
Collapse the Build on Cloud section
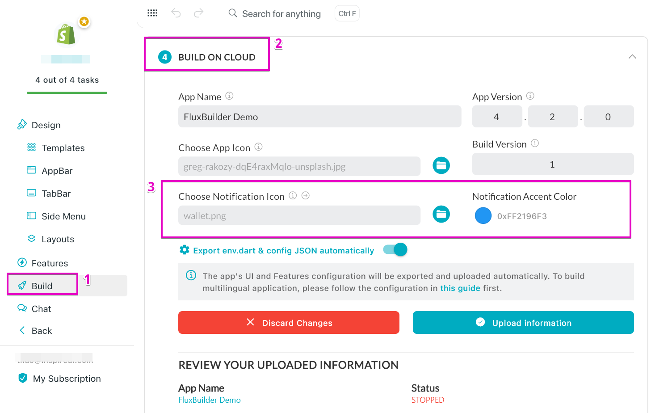tap(632, 57)
